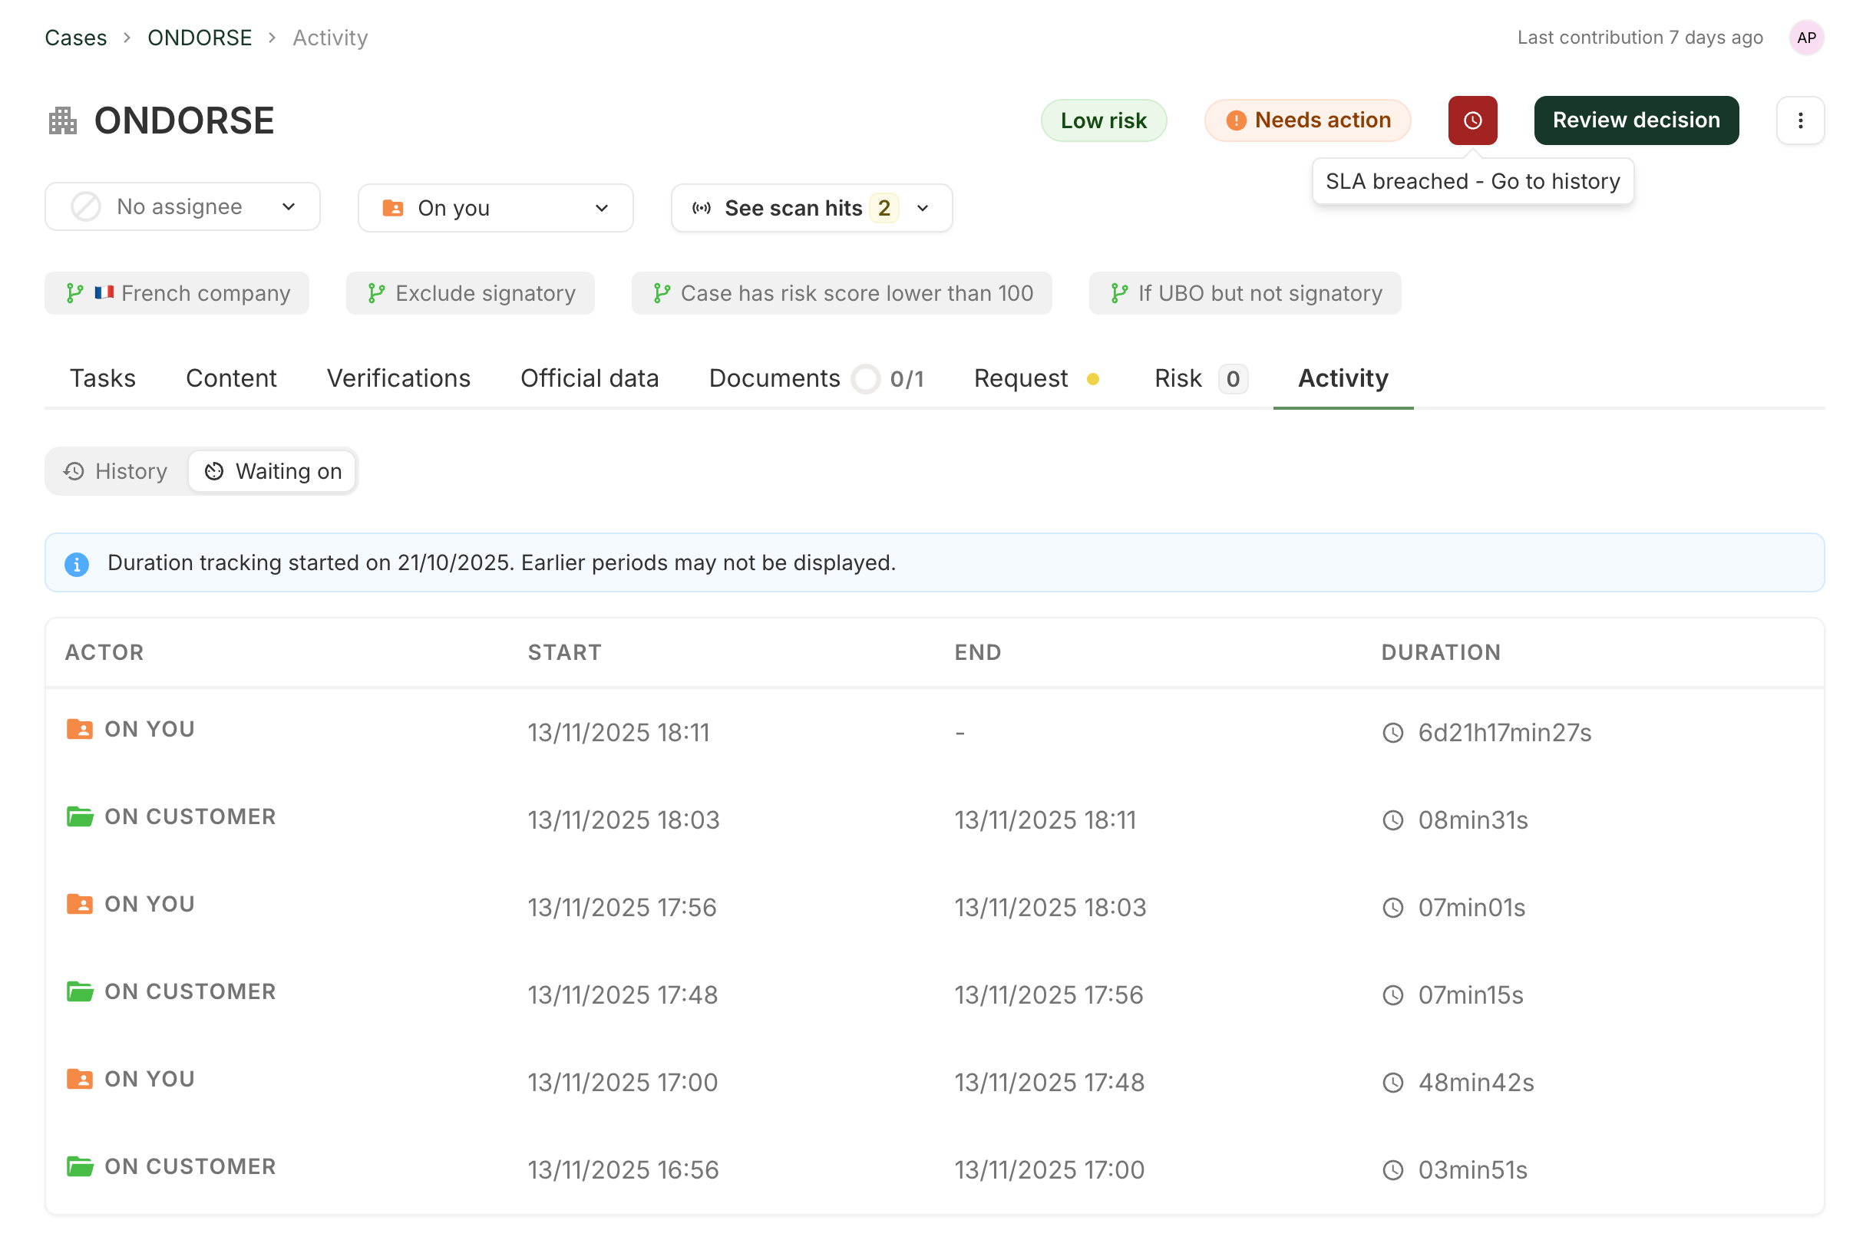Expand the See scan hits dropdown
Screen dimensions: 1853x1240
tap(811, 208)
